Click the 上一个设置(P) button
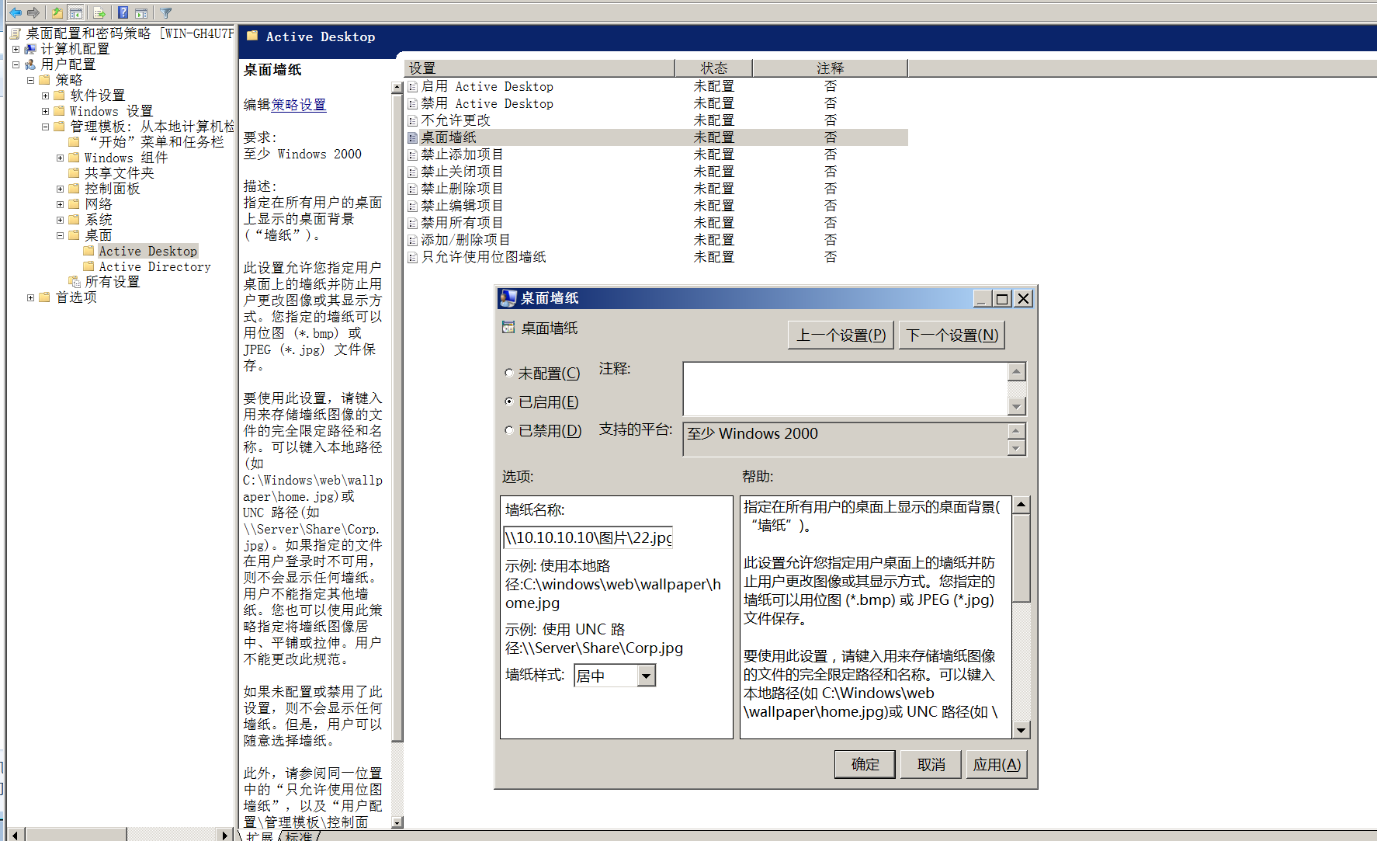 841,335
